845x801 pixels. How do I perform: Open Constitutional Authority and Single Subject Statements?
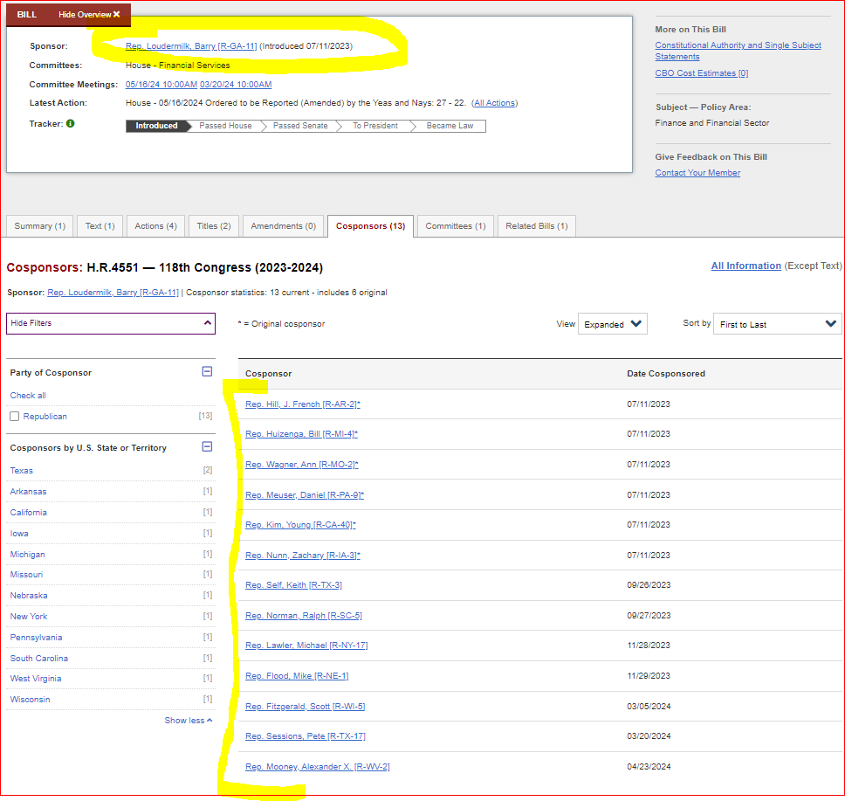coord(738,51)
